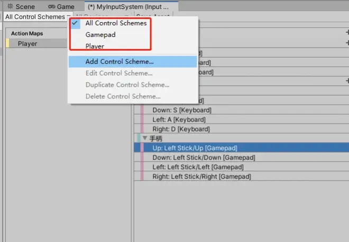Image resolution: width=349 pixels, height=242 pixels.
Task: Select Right: D [Keyboard] binding
Action: (241, 129)
